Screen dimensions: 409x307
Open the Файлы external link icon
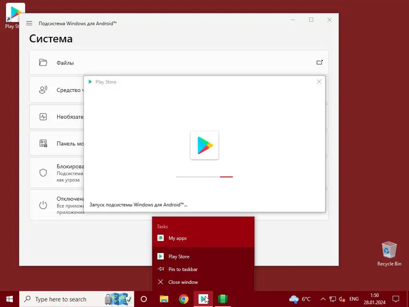pyautogui.click(x=320, y=62)
